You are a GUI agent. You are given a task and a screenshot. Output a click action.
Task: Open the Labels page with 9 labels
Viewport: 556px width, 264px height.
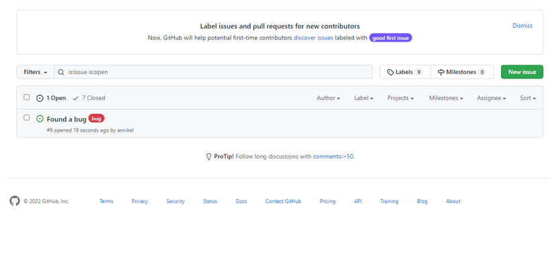(x=405, y=72)
